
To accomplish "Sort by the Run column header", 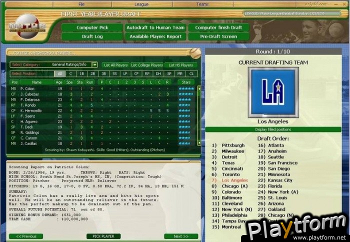I will point(89,82).
